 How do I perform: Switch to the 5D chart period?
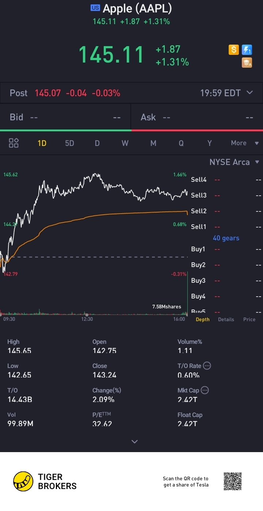[69, 143]
